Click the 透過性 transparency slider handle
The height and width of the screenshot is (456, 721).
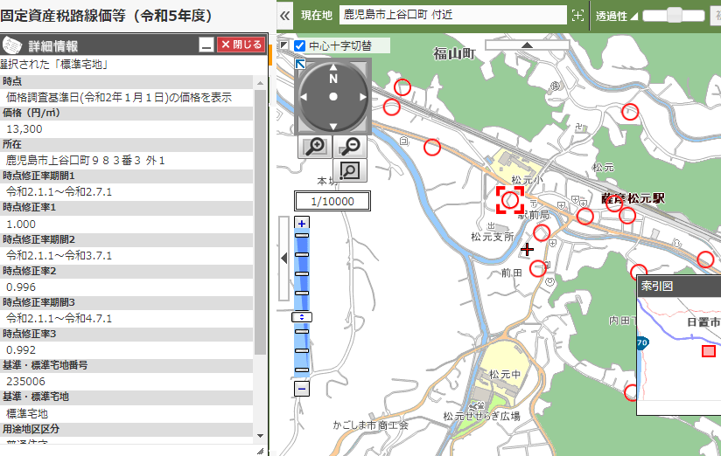click(x=675, y=15)
